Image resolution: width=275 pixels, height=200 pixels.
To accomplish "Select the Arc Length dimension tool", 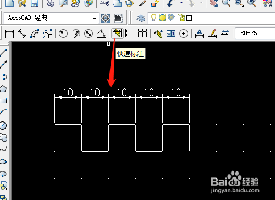I will point(35,34).
